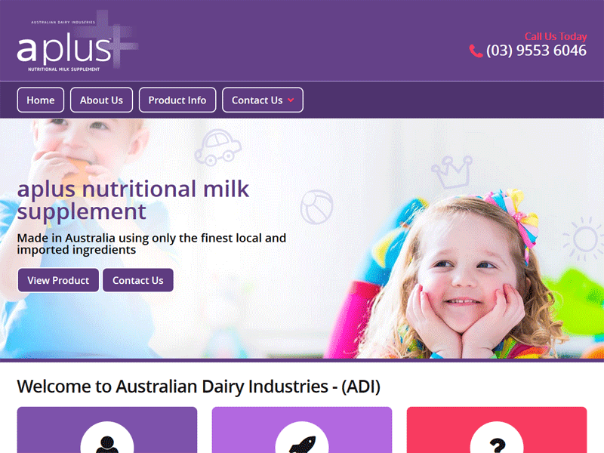Click the ball outline in the banner

pyautogui.click(x=316, y=207)
